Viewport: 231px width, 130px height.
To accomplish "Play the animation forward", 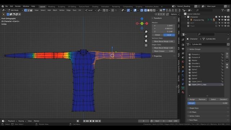I will coord(93,121).
